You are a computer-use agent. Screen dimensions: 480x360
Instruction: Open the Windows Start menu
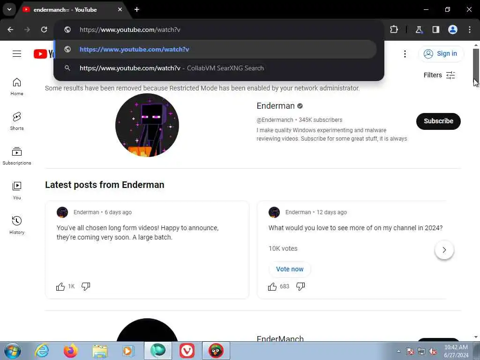[x=13, y=351]
